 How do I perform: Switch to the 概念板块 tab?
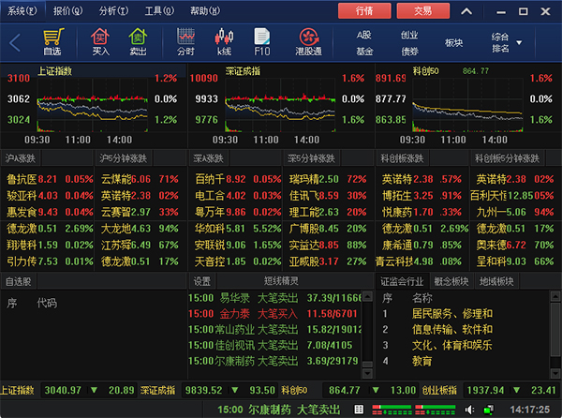[x=452, y=280]
